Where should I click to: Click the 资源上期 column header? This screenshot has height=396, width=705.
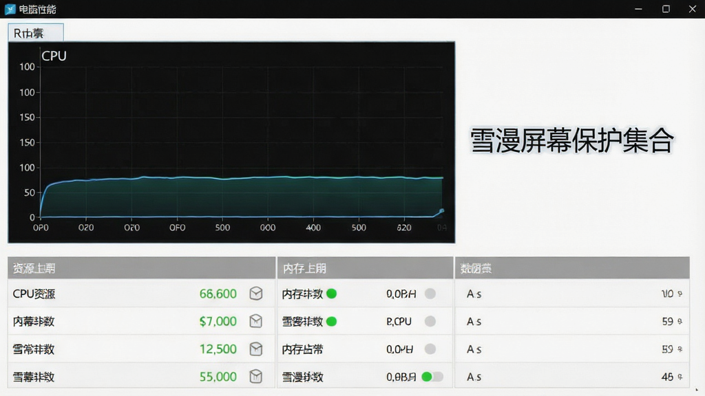pos(142,268)
